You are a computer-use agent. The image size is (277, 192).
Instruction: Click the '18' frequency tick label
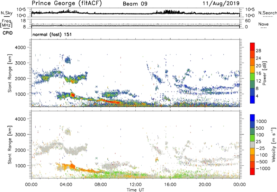coord(23,21)
